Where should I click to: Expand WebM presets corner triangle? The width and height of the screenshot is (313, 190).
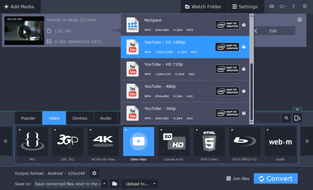(268, 130)
